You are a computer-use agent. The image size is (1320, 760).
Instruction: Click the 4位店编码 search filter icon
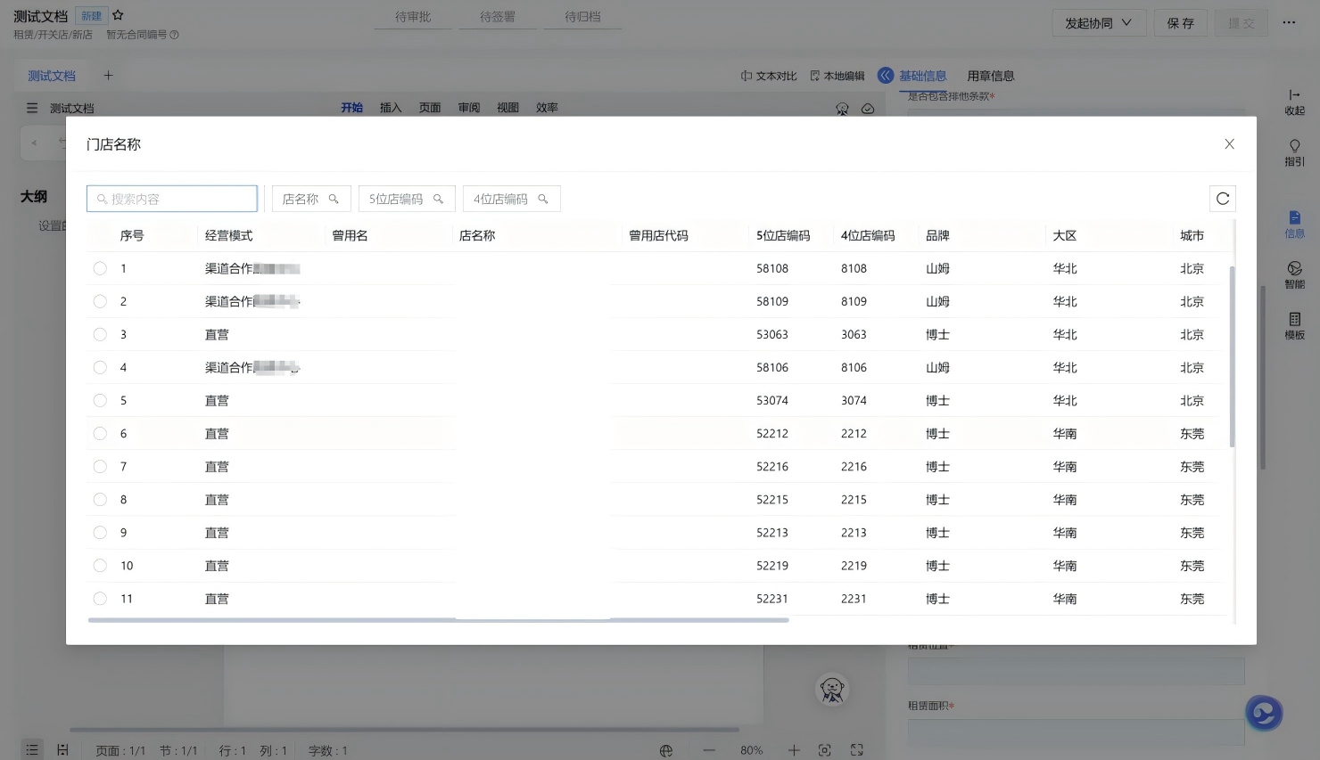point(542,199)
